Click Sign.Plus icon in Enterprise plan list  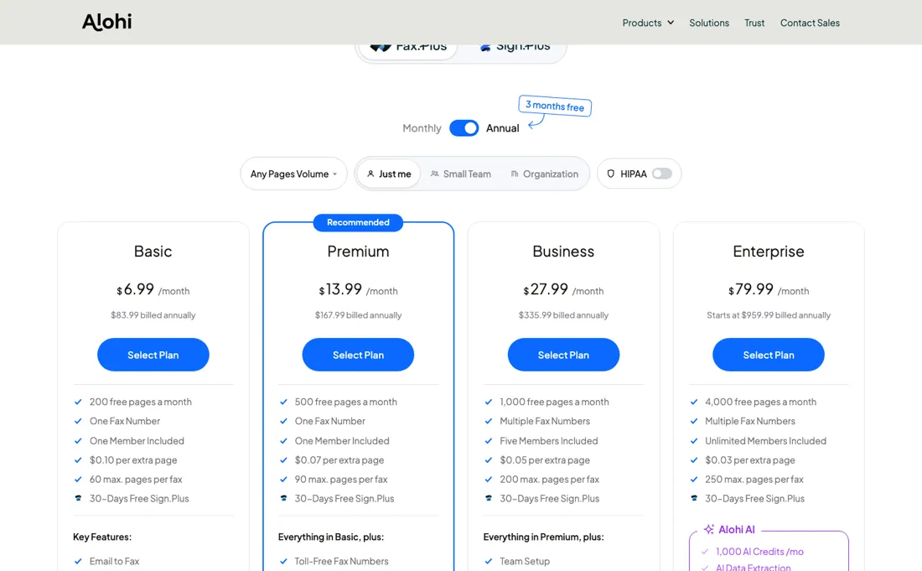[694, 498]
